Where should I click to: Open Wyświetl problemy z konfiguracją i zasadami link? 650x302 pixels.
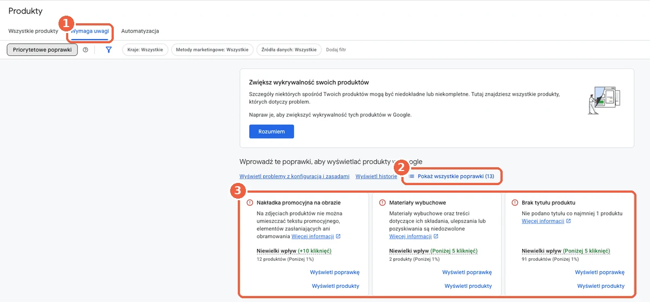[295, 176]
